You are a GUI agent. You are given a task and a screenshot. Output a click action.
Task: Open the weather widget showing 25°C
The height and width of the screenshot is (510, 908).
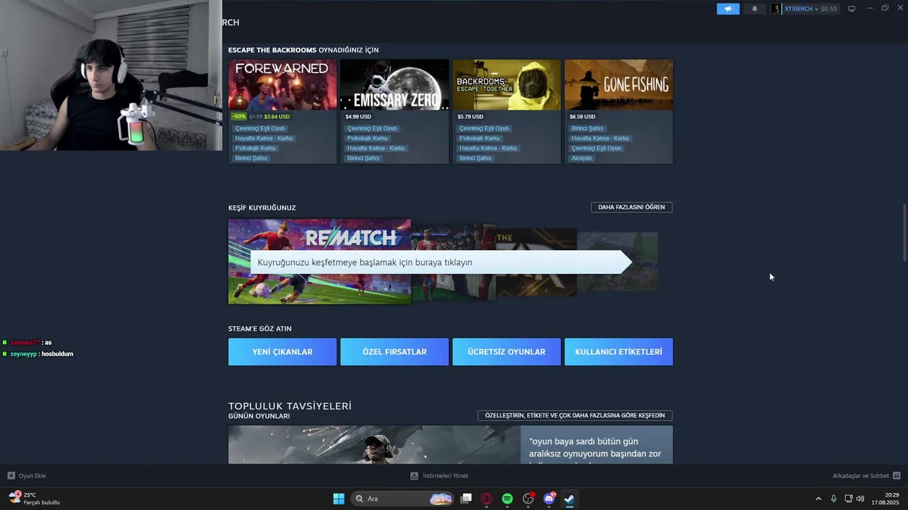(34, 499)
